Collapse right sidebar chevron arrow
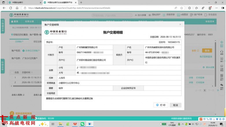Image resolution: width=226 pixels, height=127 pixels. [225, 61]
